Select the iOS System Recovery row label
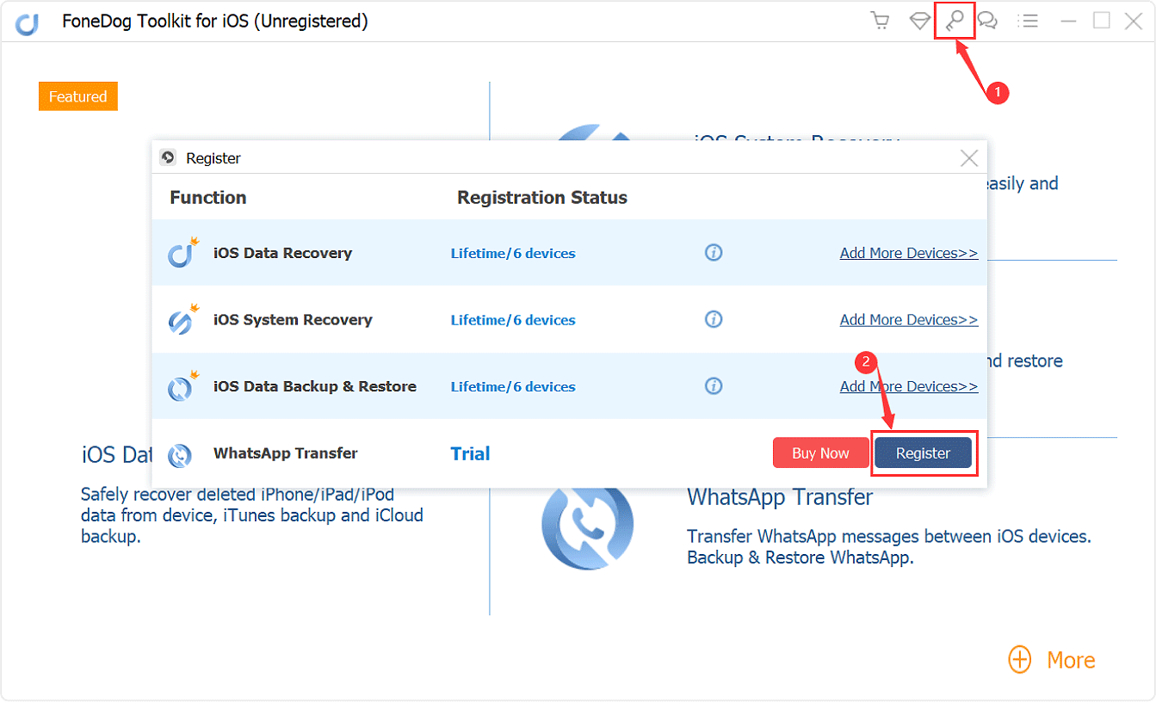The width and height of the screenshot is (1156, 702). tap(293, 320)
